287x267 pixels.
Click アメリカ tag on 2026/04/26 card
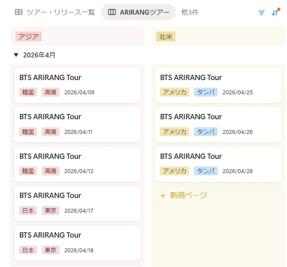[x=175, y=132]
